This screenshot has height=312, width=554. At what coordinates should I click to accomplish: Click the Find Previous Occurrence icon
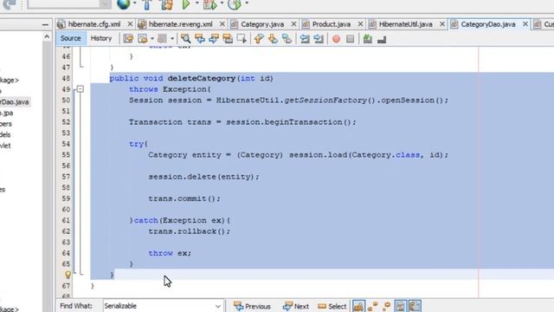tap(200, 38)
